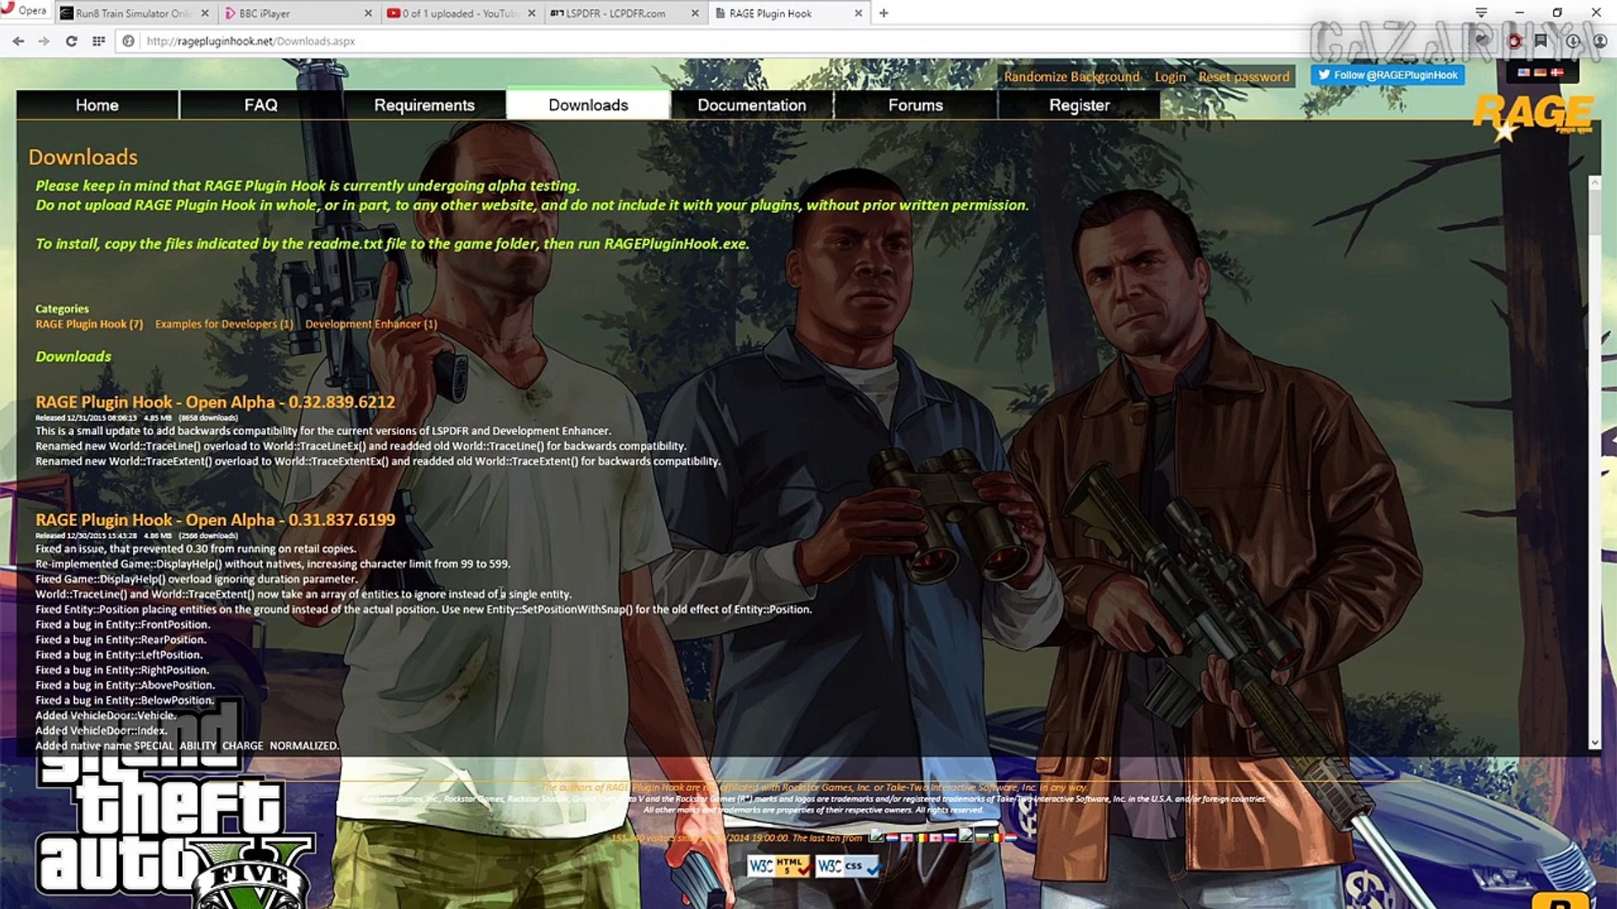The image size is (1617, 909).
Task: Open the Requirements navigation tab
Action: [424, 105]
